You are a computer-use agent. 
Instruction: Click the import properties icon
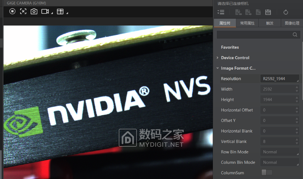click(239, 12)
